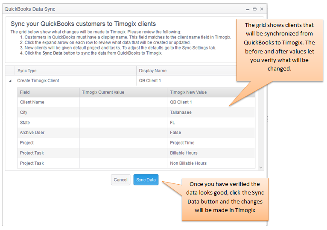Viewport: 327px width, 230px height.
Task: Select the 'Create Timogix Client' cell
Action: [x=76, y=80]
